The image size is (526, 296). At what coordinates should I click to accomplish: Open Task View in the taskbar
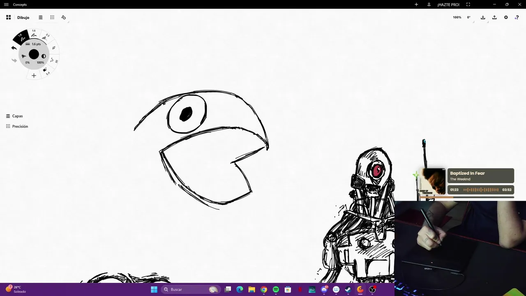pos(228,289)
